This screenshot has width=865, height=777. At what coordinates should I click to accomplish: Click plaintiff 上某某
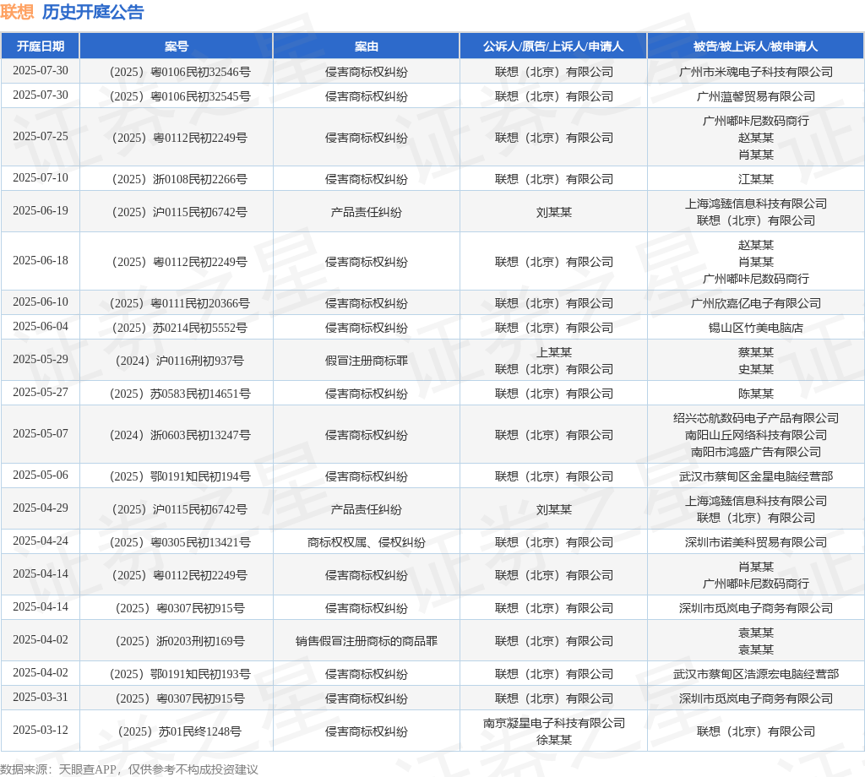554,352
